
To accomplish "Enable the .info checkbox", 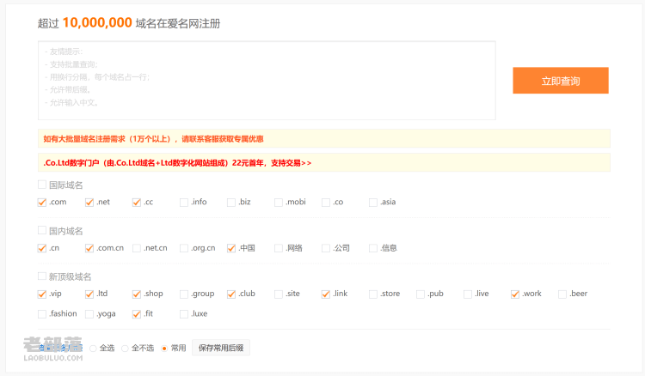I will [184, 202].
